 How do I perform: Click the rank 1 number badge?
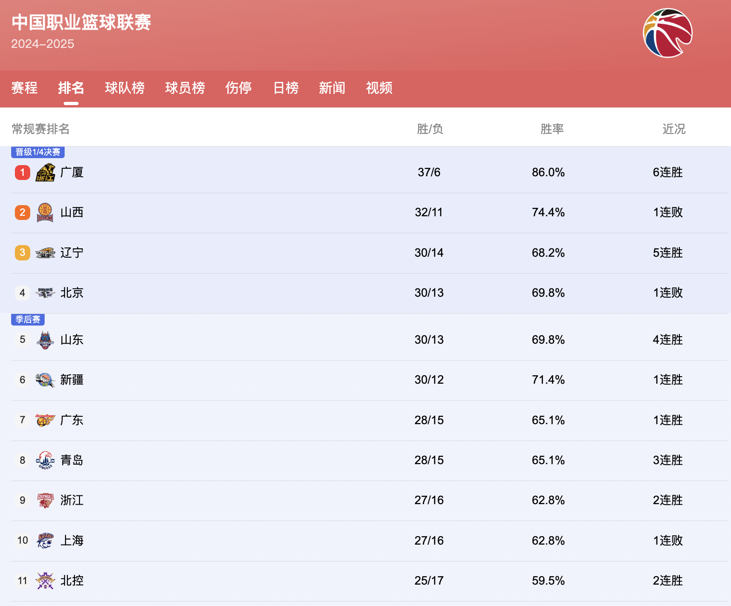22,172
